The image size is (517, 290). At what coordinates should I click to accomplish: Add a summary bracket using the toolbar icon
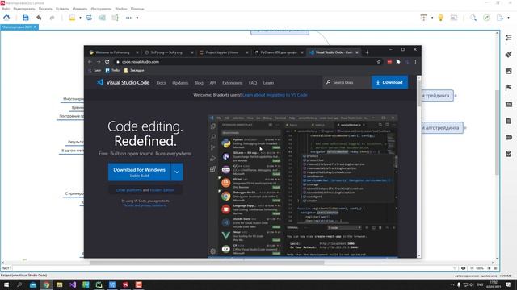(x=115, y=18)
